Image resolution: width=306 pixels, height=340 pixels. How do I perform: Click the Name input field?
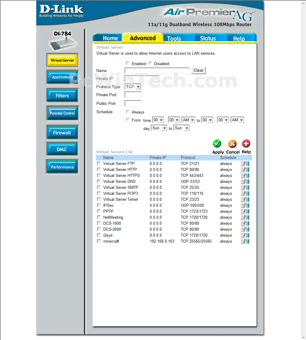pos(157,71)
